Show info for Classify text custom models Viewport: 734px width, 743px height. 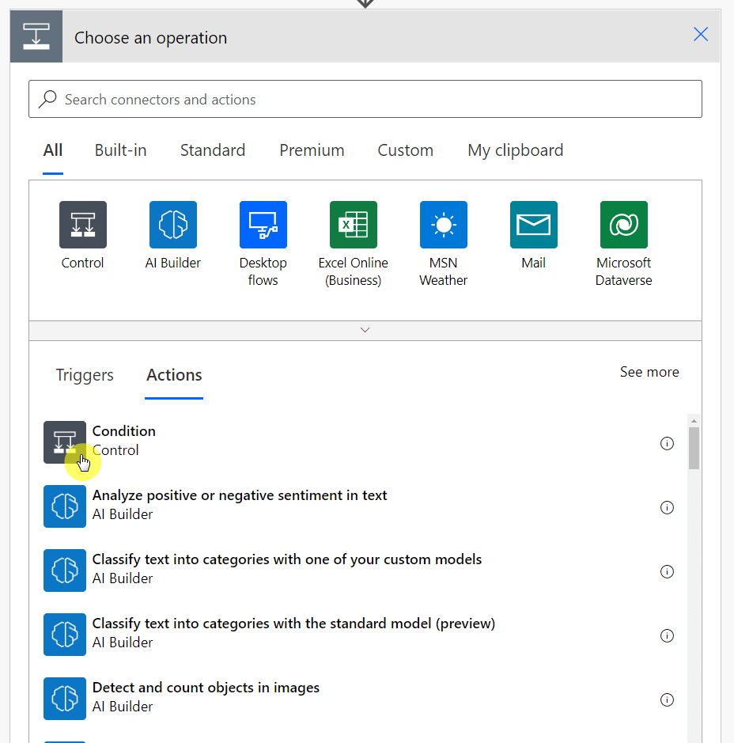click(x=667, y=571)
